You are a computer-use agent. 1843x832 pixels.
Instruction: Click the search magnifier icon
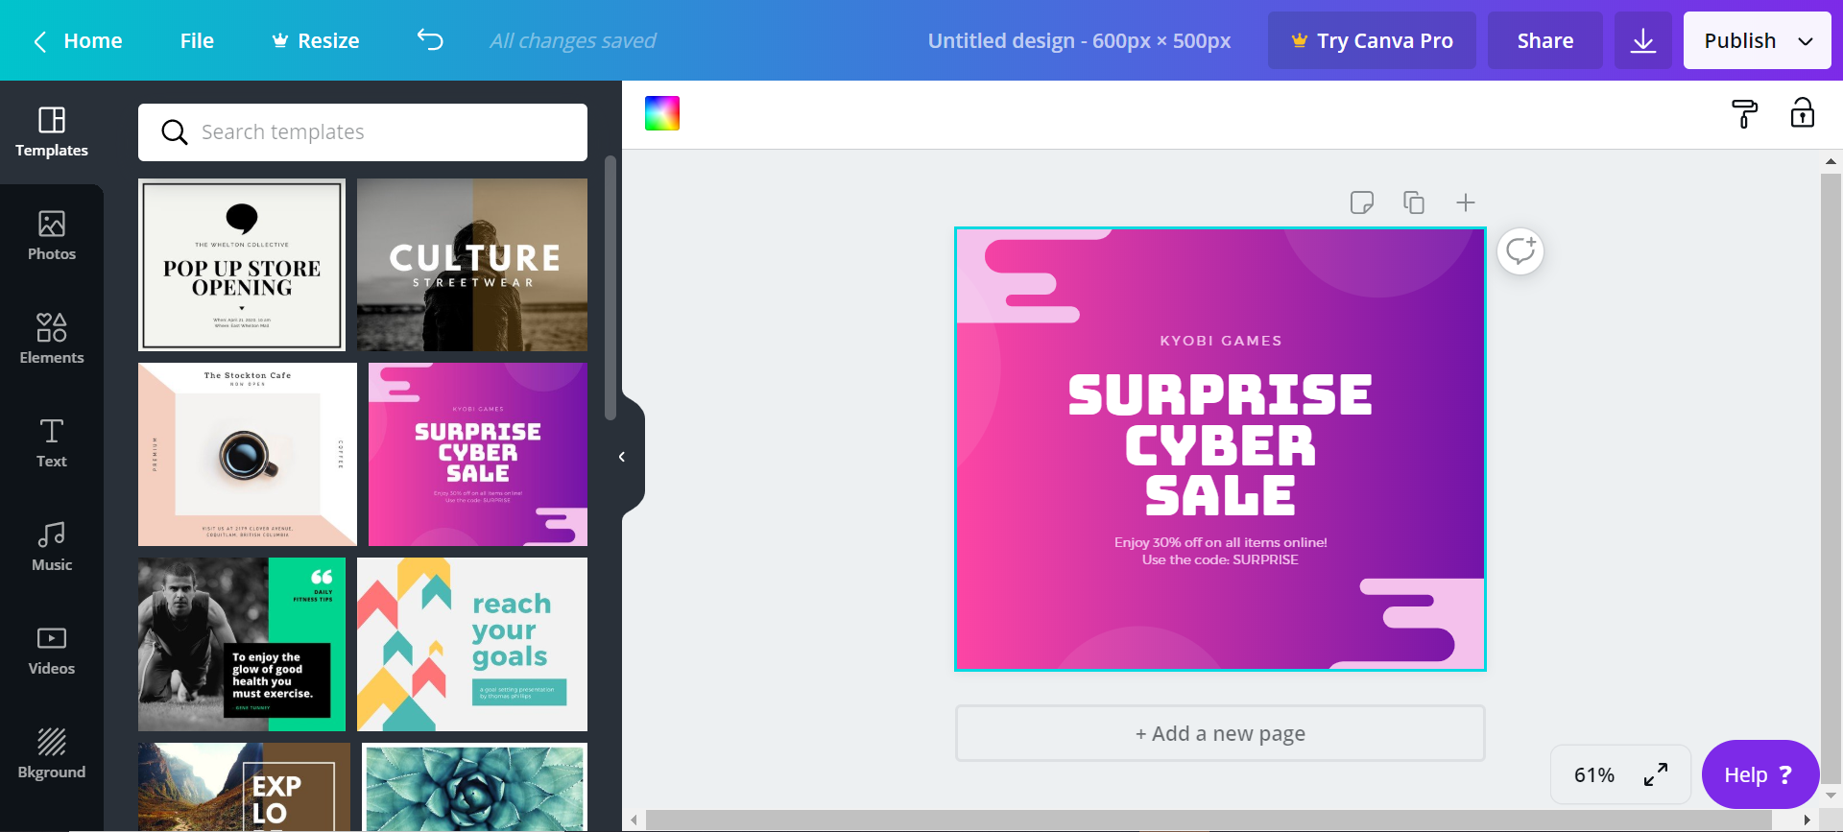tap(174, 132)
